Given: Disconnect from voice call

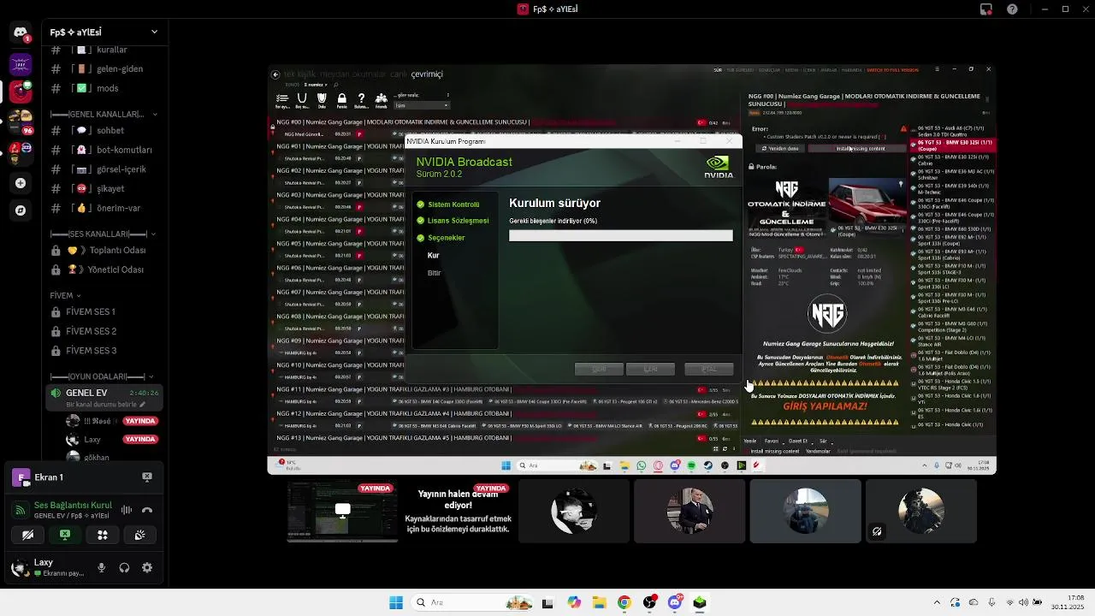Looking at the screenshot, I should [147, 510].
